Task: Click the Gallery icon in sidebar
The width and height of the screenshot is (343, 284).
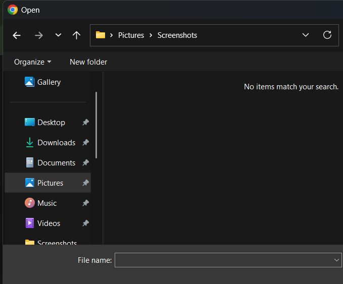Action: coord(29,82)
